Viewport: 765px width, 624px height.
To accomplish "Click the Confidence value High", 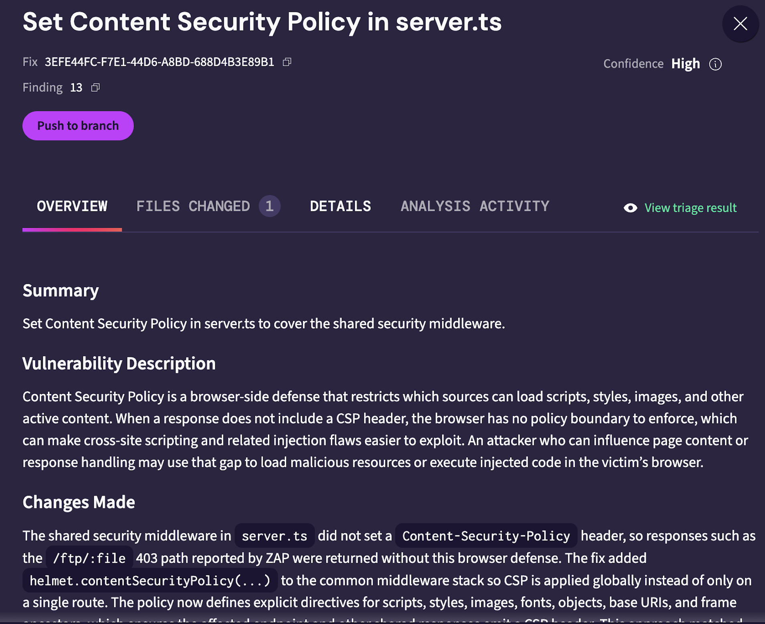I will 686,64.
